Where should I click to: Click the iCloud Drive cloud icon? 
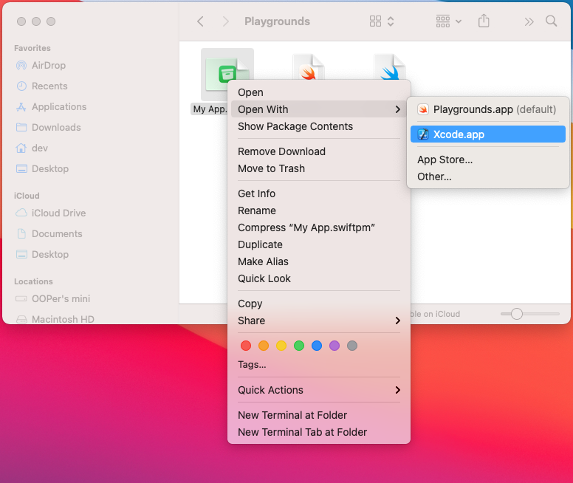pyautogui.click(x=21, y=213)
